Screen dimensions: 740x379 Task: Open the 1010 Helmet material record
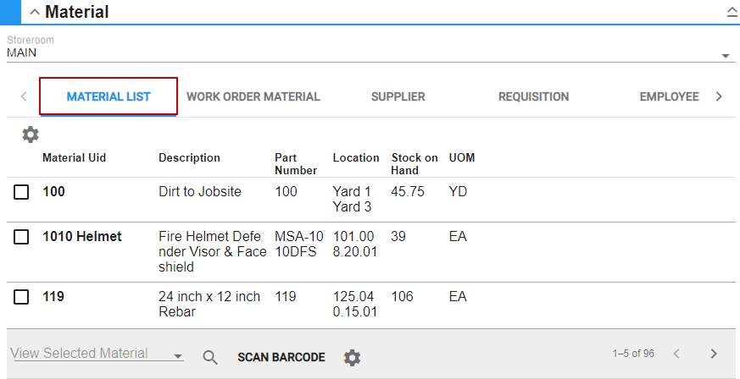click(82, 237)
